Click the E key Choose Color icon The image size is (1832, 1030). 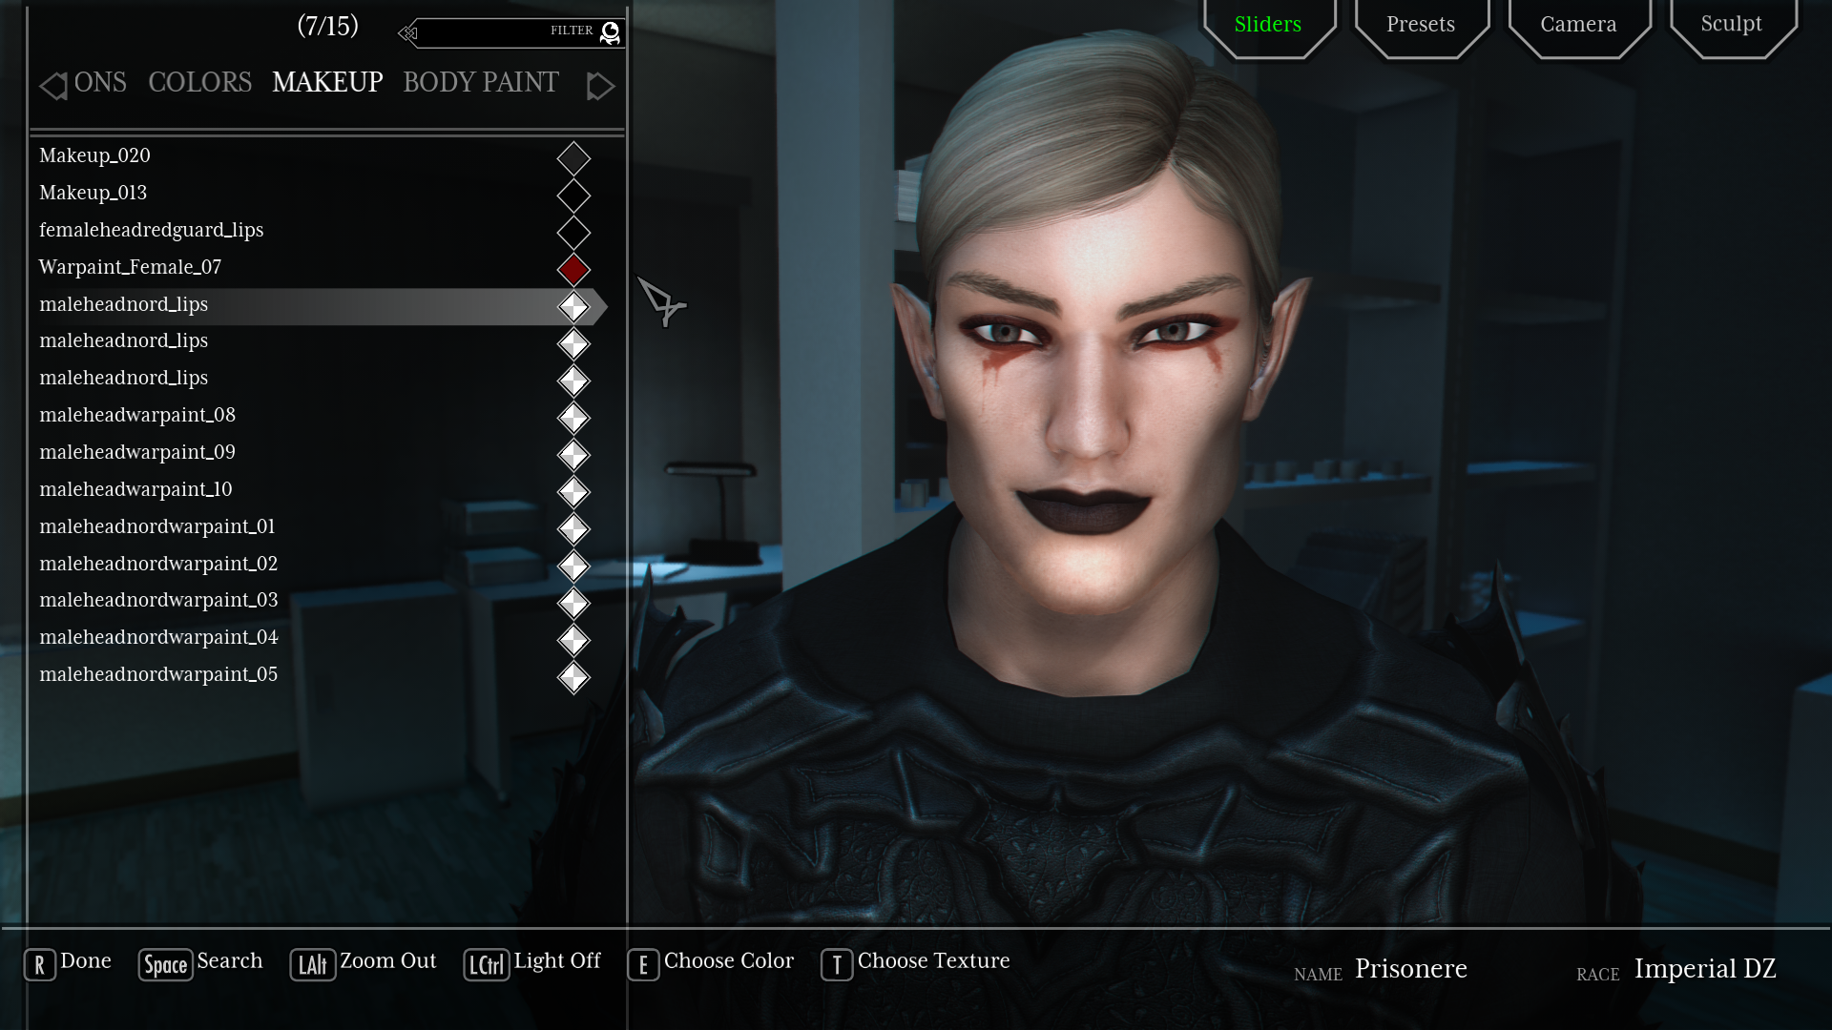tap(643, 965)
